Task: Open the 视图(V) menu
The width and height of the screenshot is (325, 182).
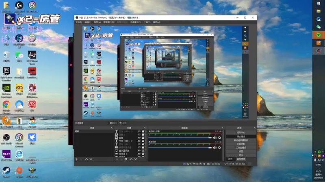Action: [97, 22]
